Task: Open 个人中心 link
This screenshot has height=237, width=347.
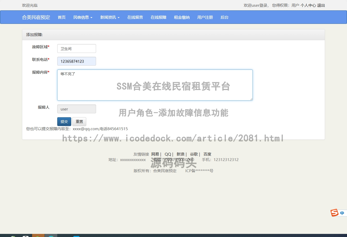Action: click(308, 5)
